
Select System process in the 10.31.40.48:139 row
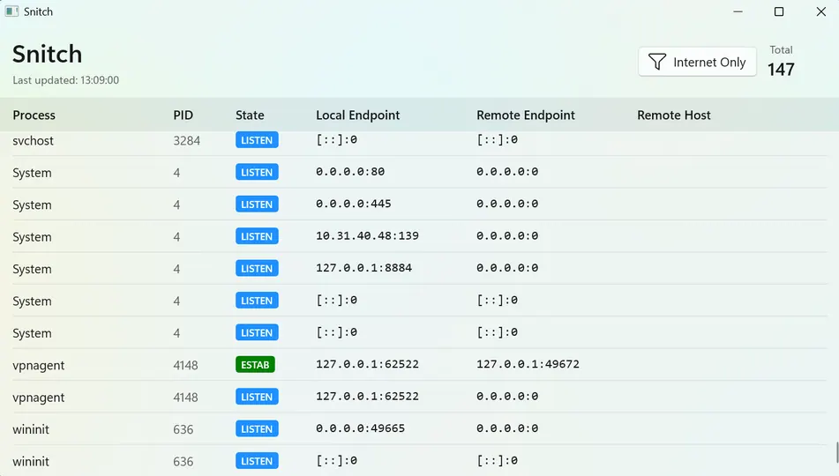[32, 237]
